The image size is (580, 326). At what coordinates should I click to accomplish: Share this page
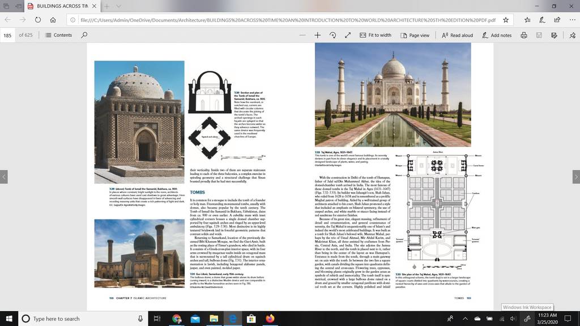(557, 20)
